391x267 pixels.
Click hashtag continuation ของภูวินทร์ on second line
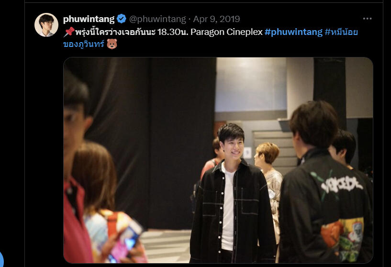click(84, 44)
